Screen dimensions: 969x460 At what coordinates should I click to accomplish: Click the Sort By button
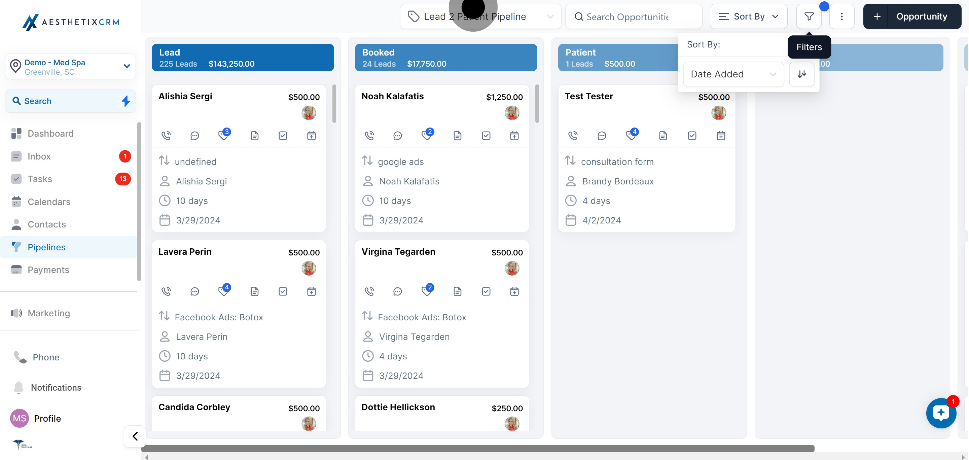pyautogui.click(x=748, y=16)
